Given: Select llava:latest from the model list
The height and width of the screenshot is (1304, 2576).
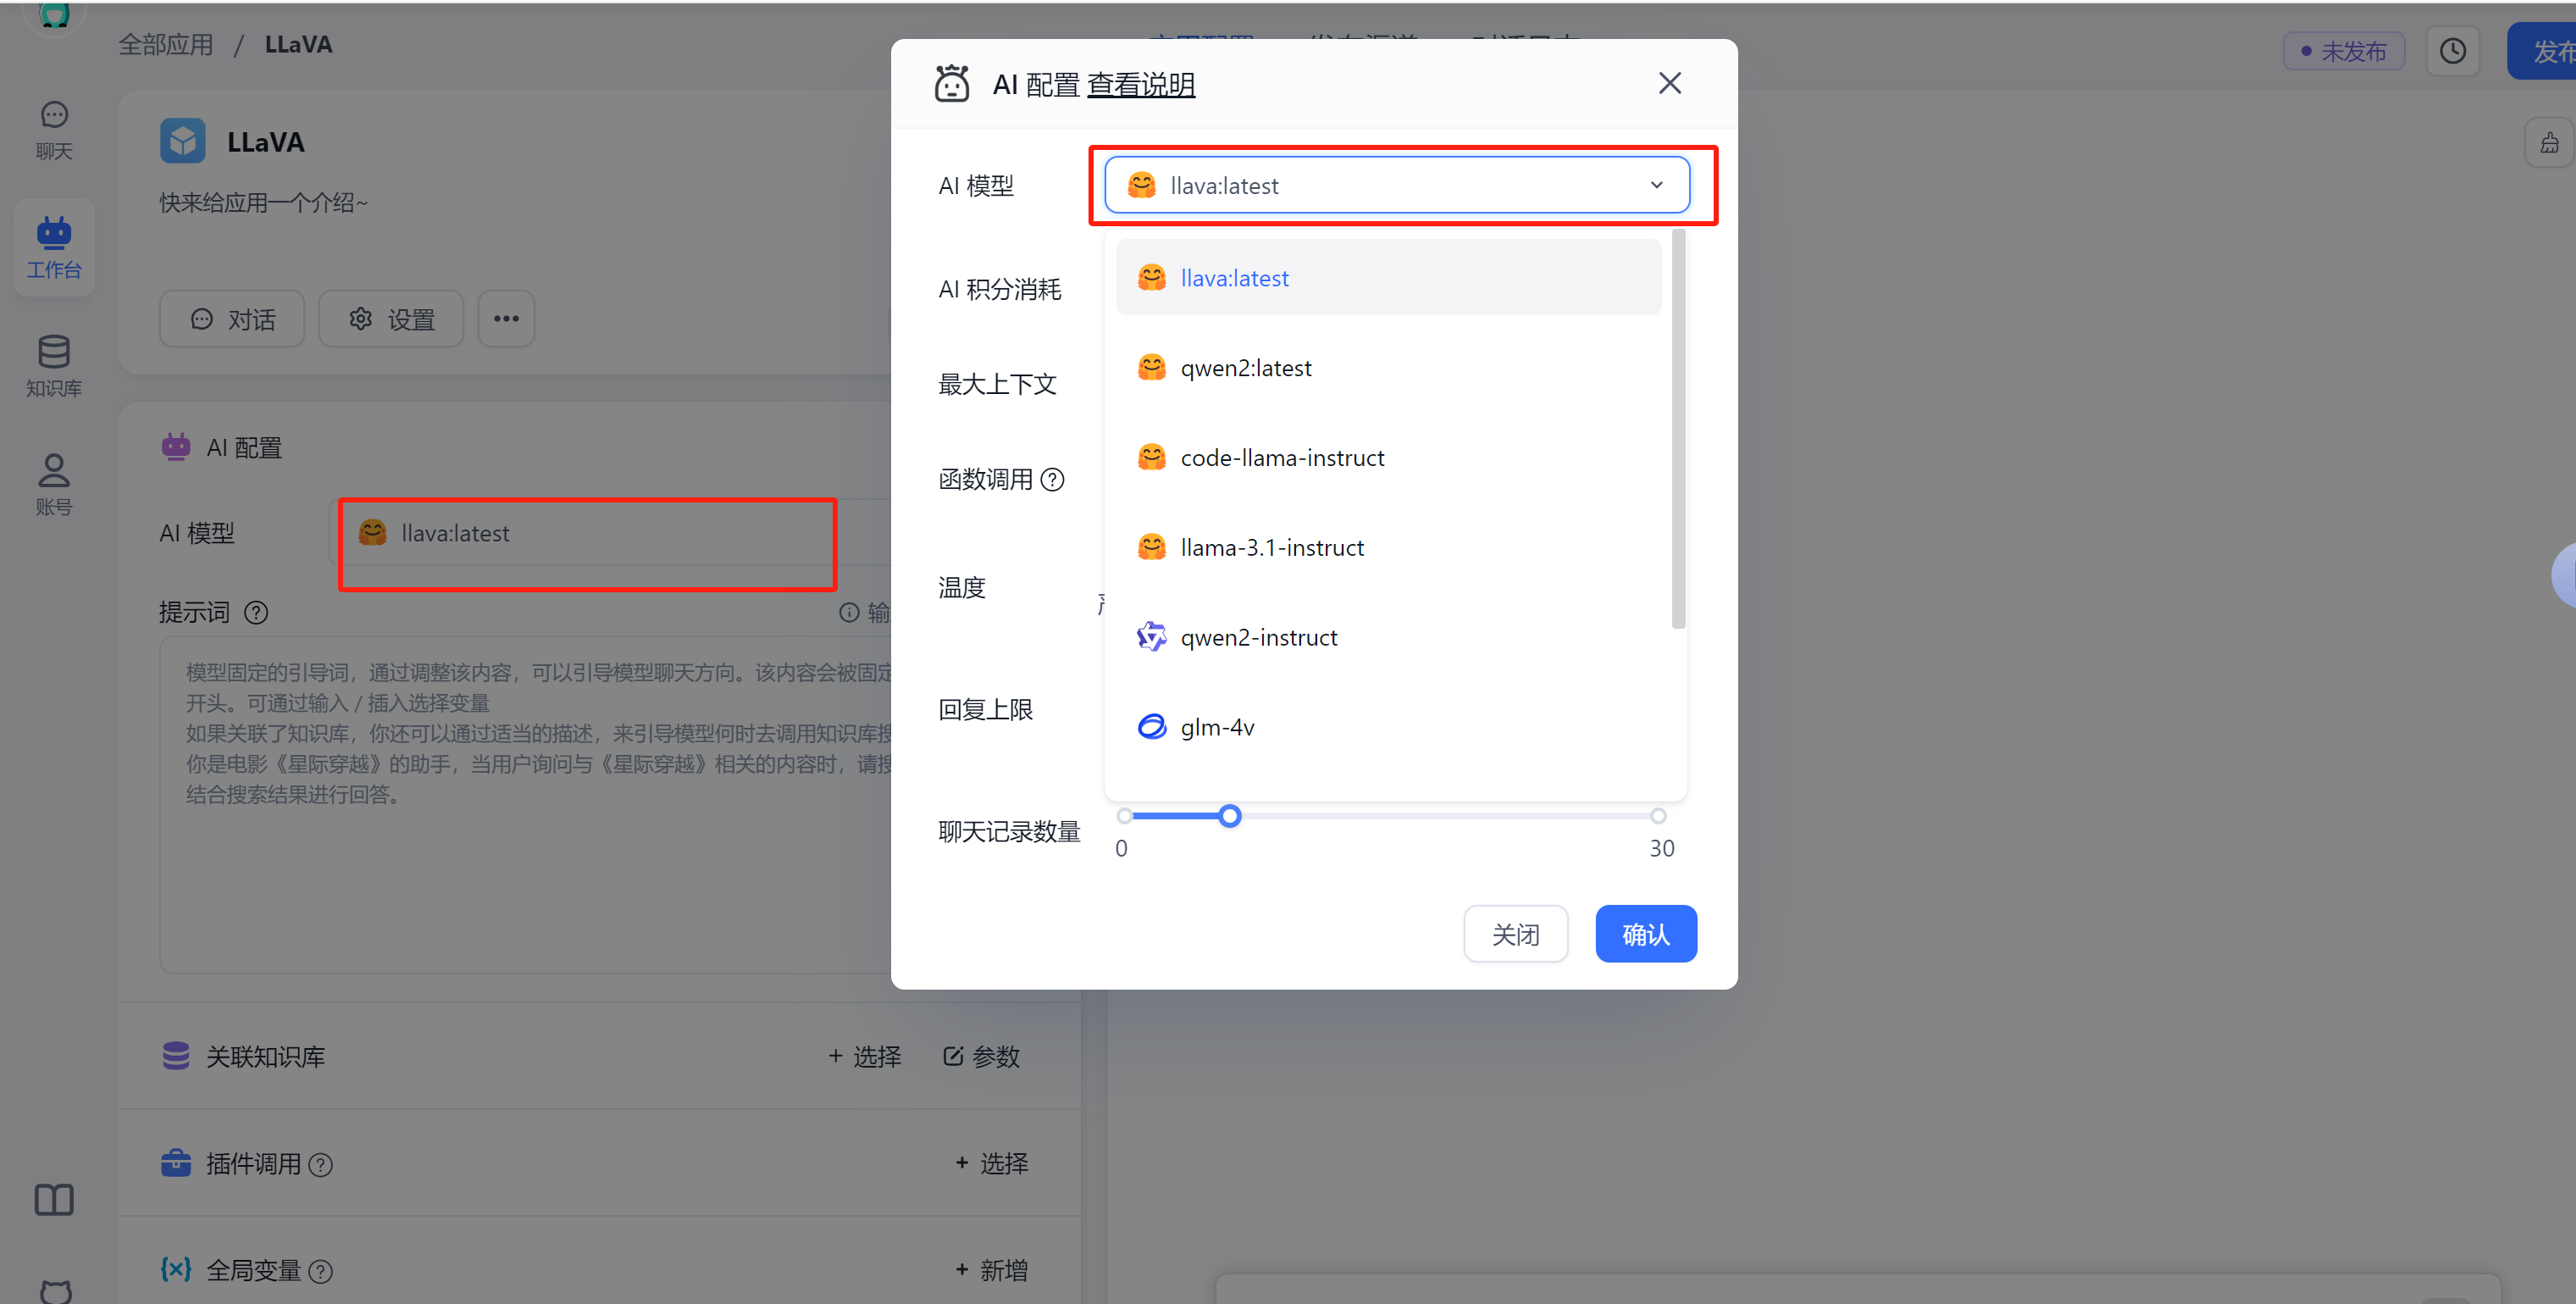Looking at the screenshot, I should click(1388, 277).
